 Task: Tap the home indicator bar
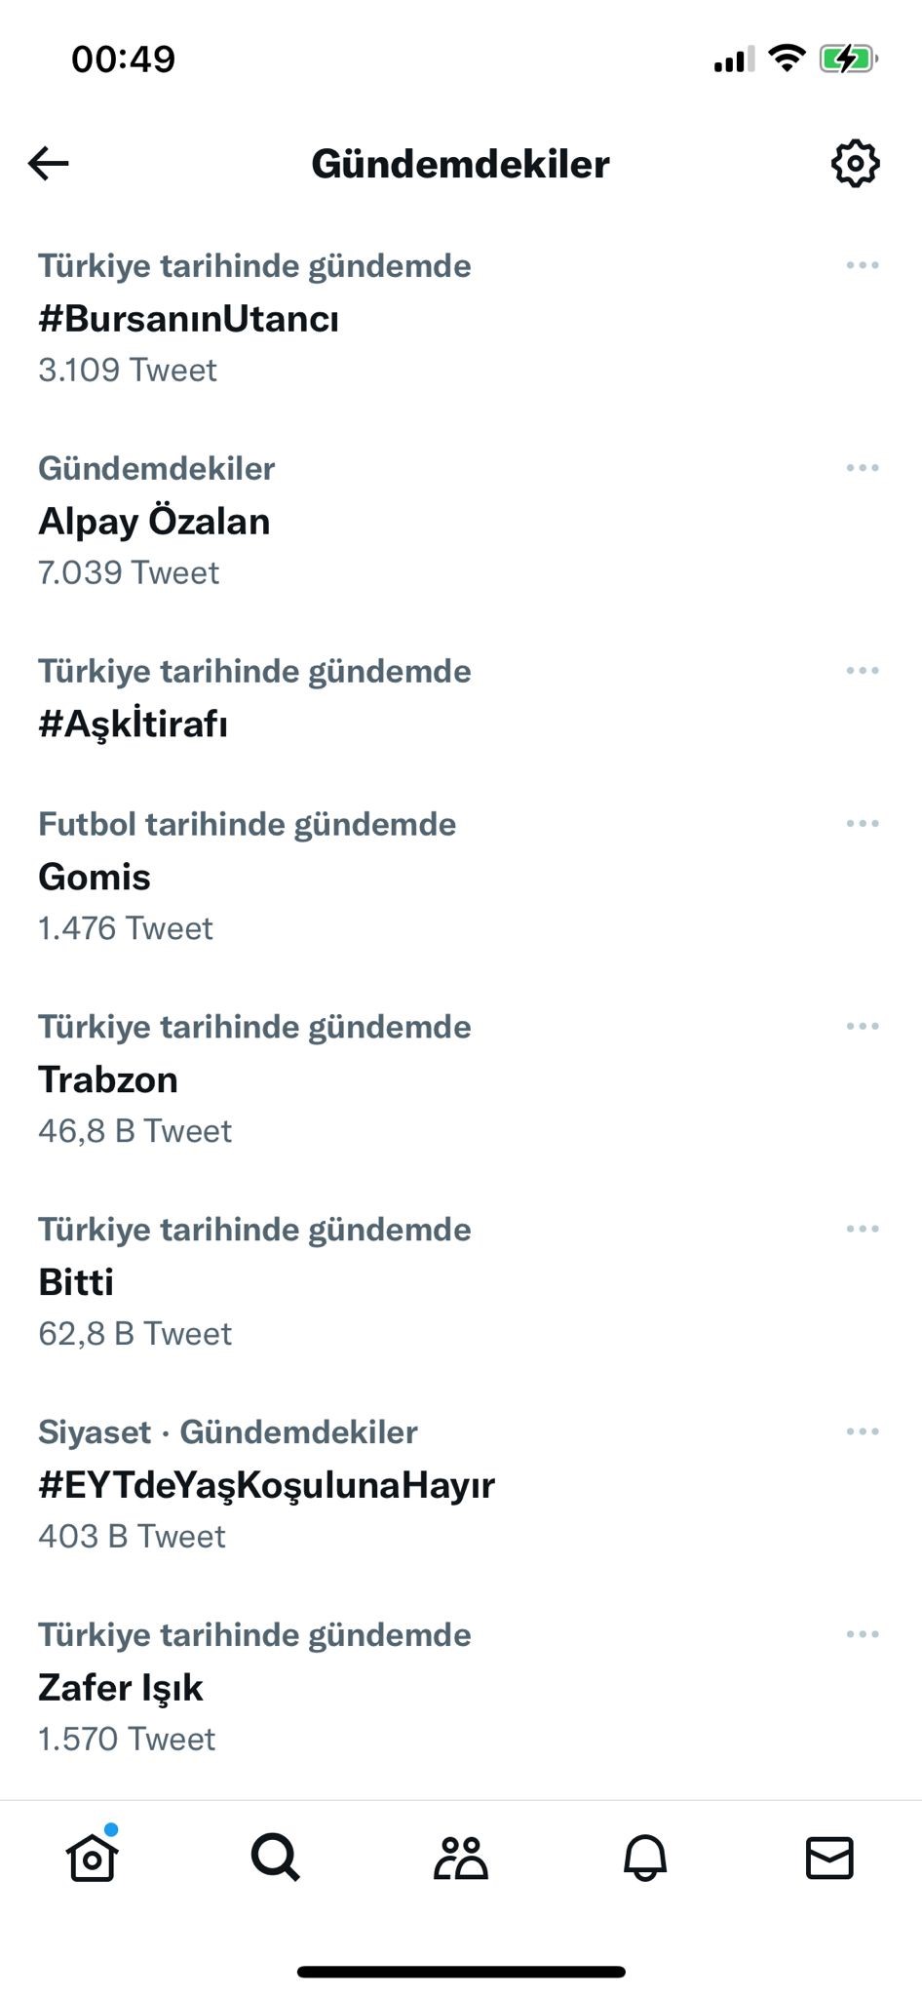pyautogui.click(x=461, y=1971)
